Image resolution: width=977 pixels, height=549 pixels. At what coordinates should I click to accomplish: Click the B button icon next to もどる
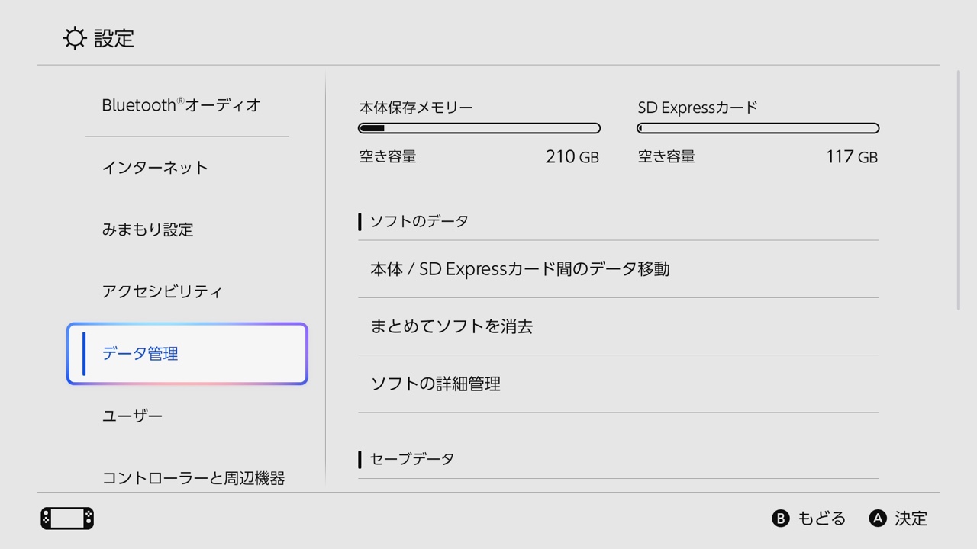[780, 518]
